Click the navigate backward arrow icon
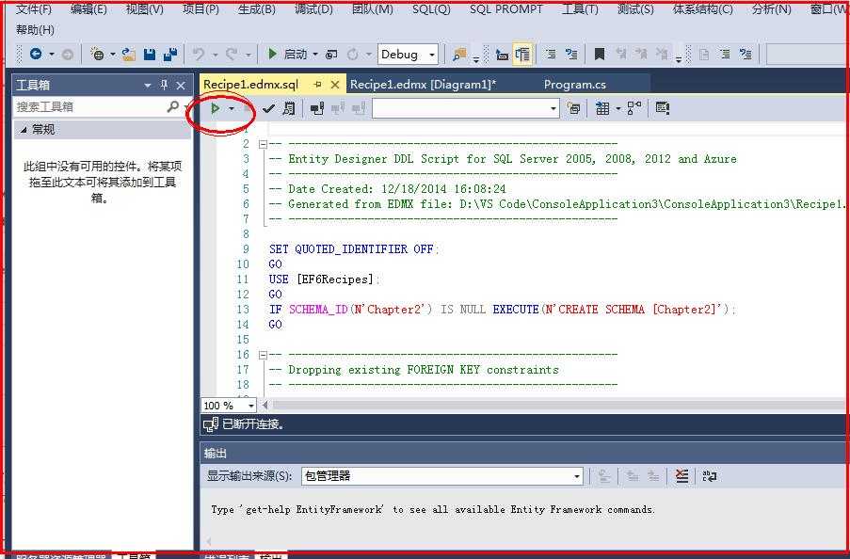 36,54
